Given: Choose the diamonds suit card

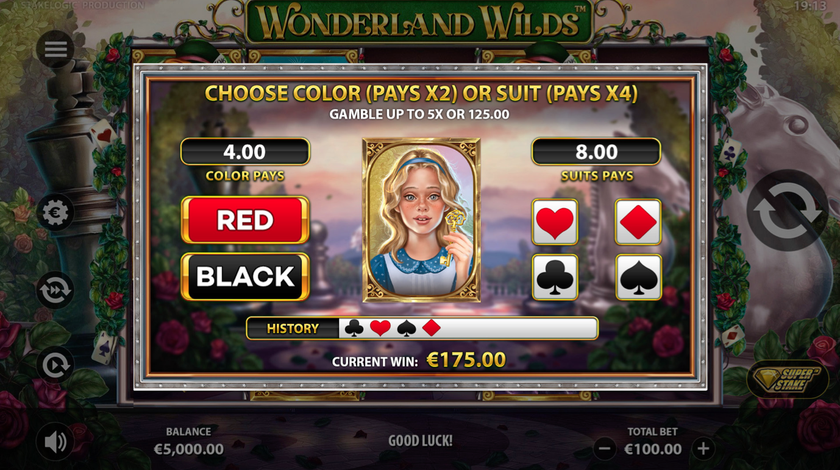Looking at the screenshot, I should pos(638,222).
